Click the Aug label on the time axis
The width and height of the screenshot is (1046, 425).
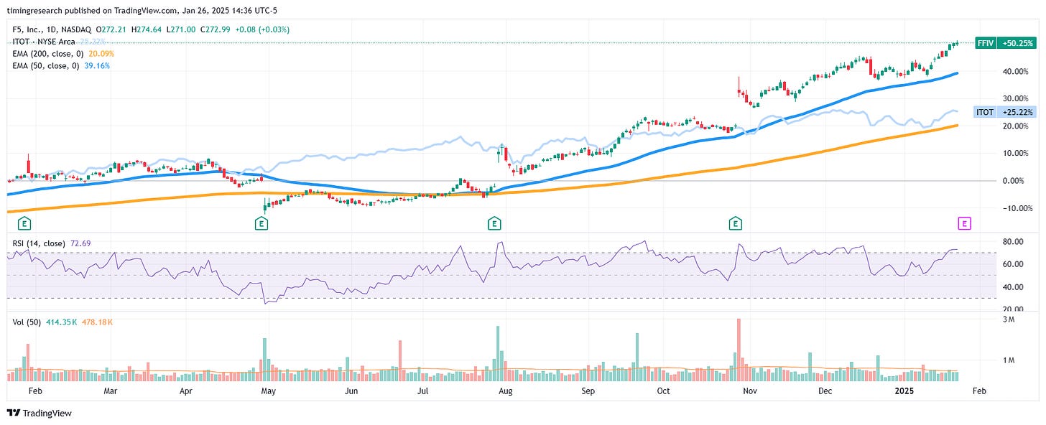pos(505,391)
